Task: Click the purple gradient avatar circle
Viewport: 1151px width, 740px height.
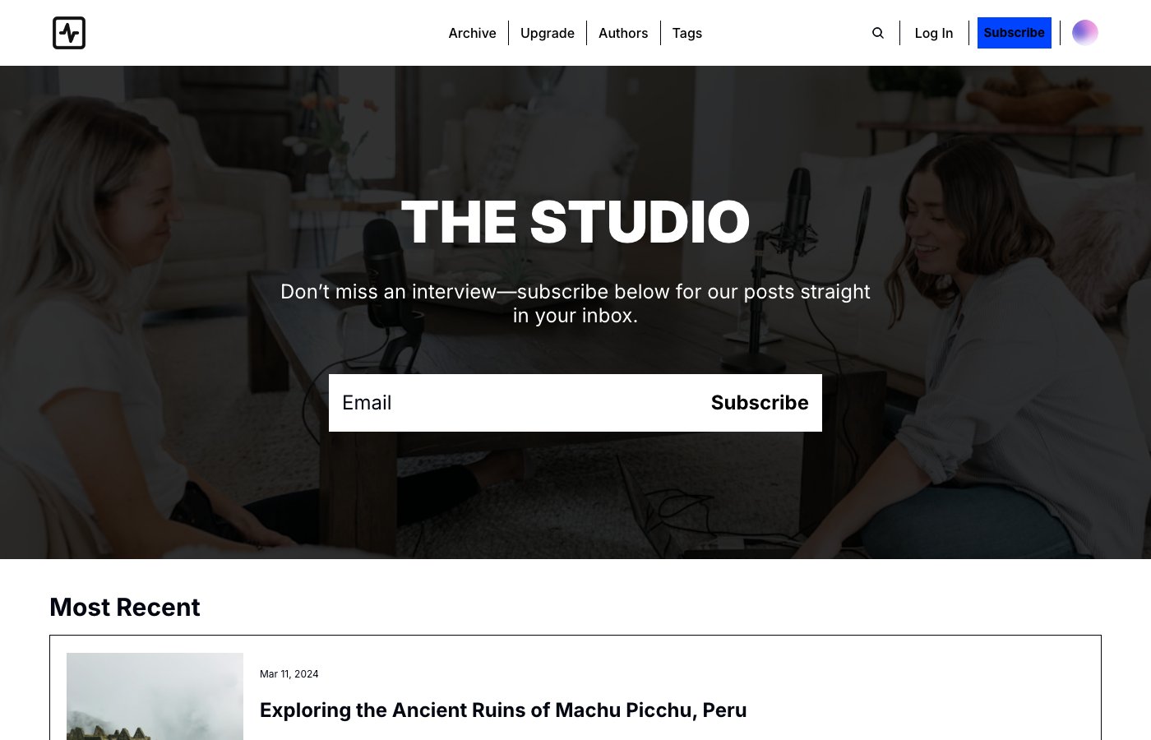Action: pos(1085,33)
